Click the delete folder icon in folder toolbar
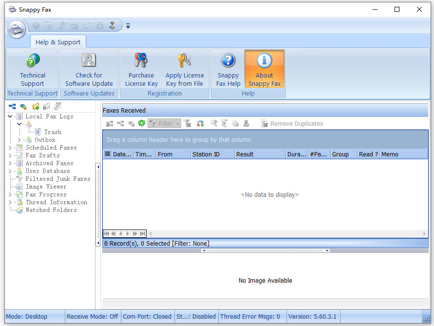Viewport: 434px width, 326px height. pos(46,106)
